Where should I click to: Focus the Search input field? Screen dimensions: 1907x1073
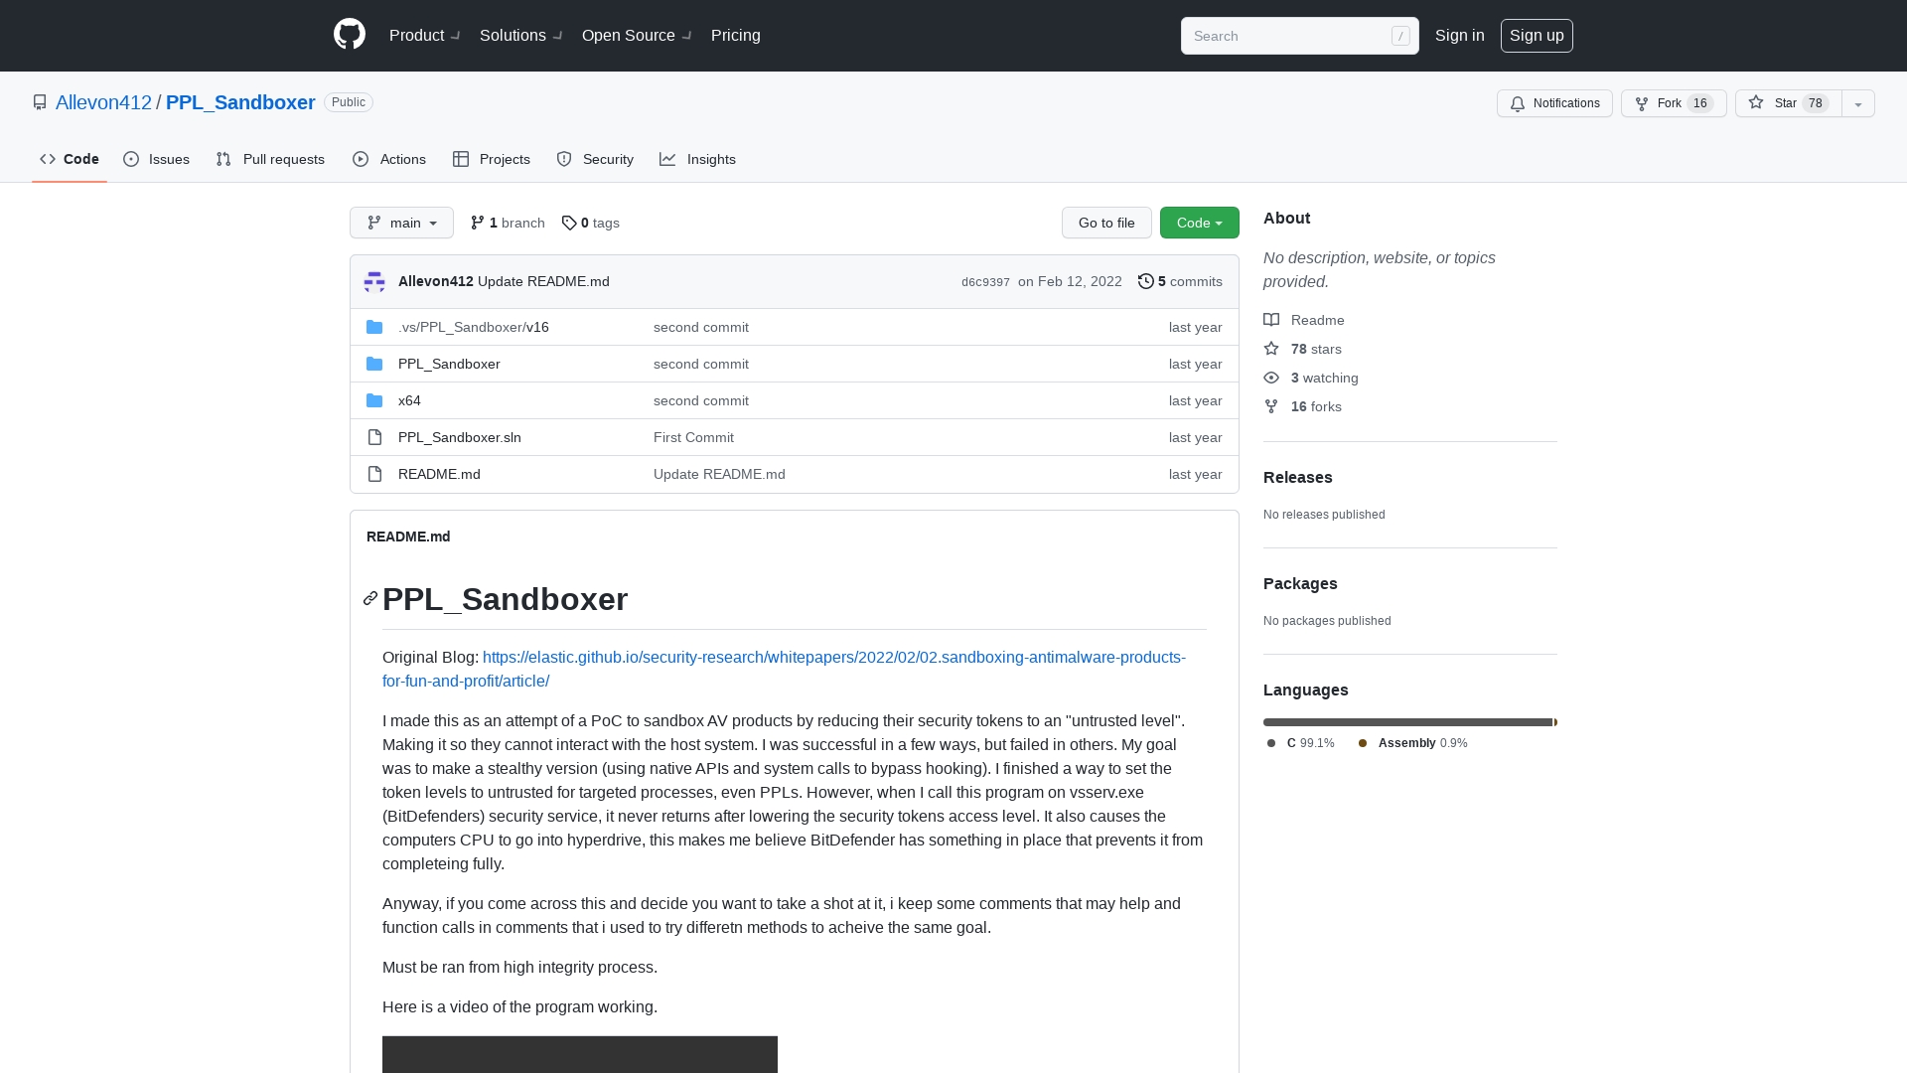pyautogui.click(x=1299, y=36)
